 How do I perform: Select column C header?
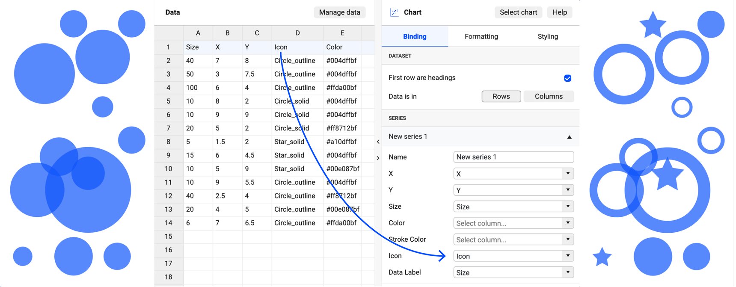pos(257,33)
